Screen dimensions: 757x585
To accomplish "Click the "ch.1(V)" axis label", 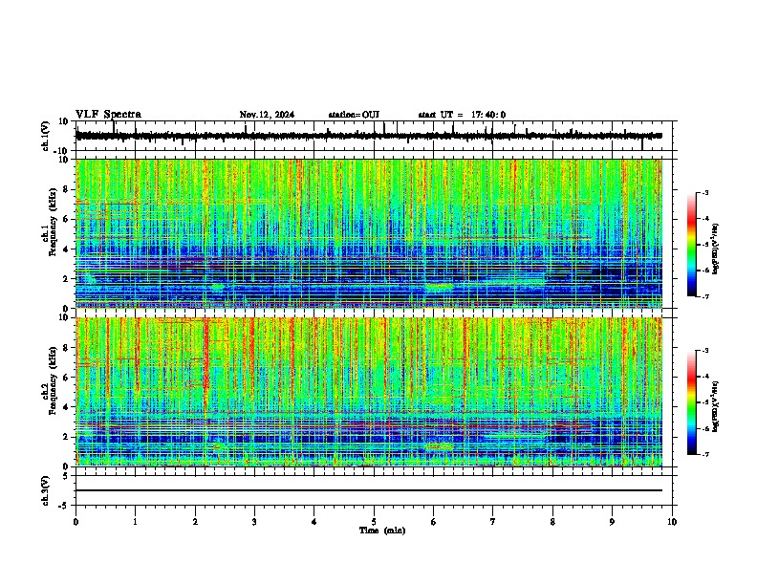I will coord(46,136).
